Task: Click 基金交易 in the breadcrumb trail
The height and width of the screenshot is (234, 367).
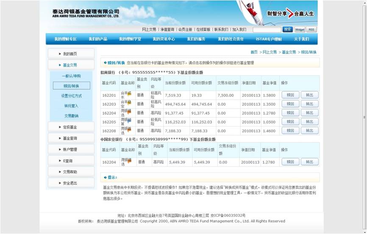Action: (289, 52)
